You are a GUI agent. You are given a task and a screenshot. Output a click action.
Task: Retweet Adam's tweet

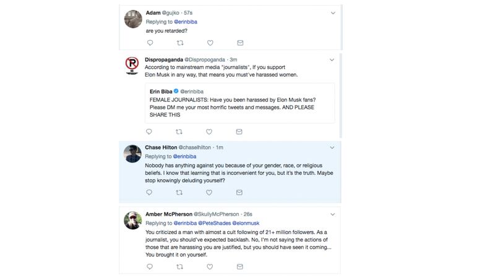(180, 43)
